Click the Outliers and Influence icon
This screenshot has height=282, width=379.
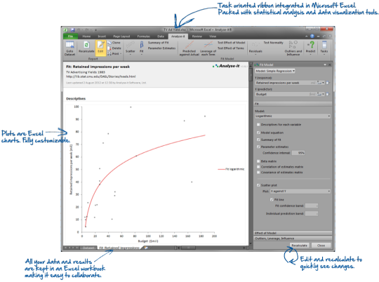coord(293,48)
